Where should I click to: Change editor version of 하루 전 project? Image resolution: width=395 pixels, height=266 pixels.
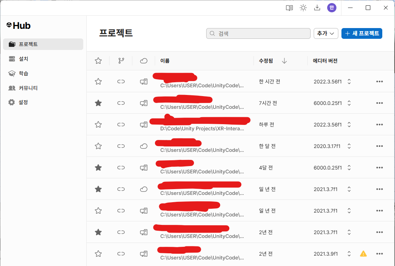click(349, 125)
